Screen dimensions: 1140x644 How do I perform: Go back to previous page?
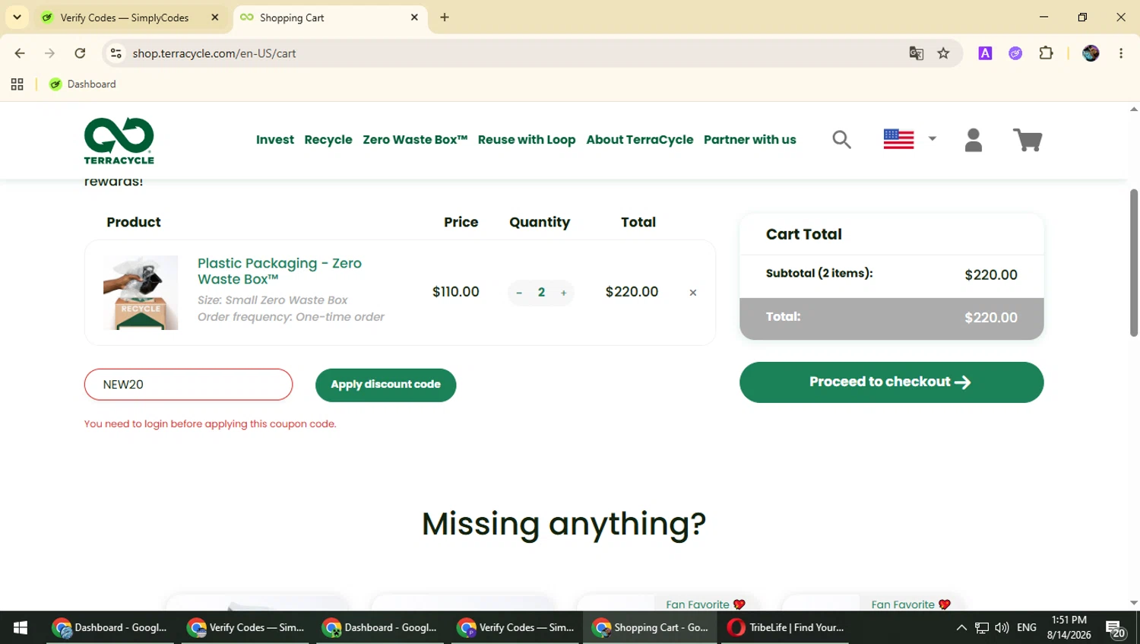20,53
